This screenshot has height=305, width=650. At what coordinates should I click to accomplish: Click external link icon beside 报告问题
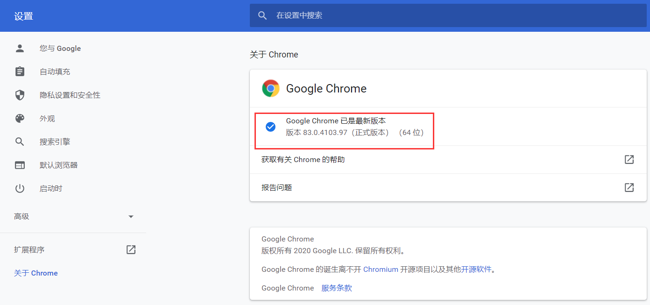(629, 187)
